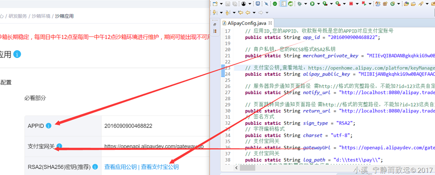This screenshot has width=435, height=175.
Task: Click the New Java Class green icon
Action: (392, 3)
